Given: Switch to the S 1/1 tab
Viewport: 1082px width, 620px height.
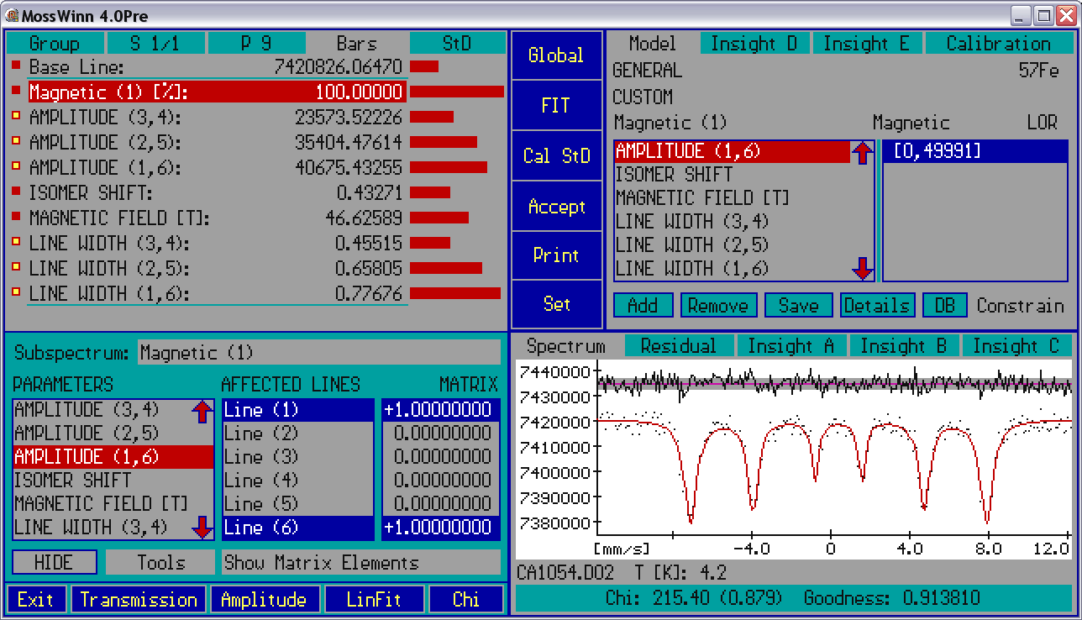Looking at the screenshot, I should [155, 44].
